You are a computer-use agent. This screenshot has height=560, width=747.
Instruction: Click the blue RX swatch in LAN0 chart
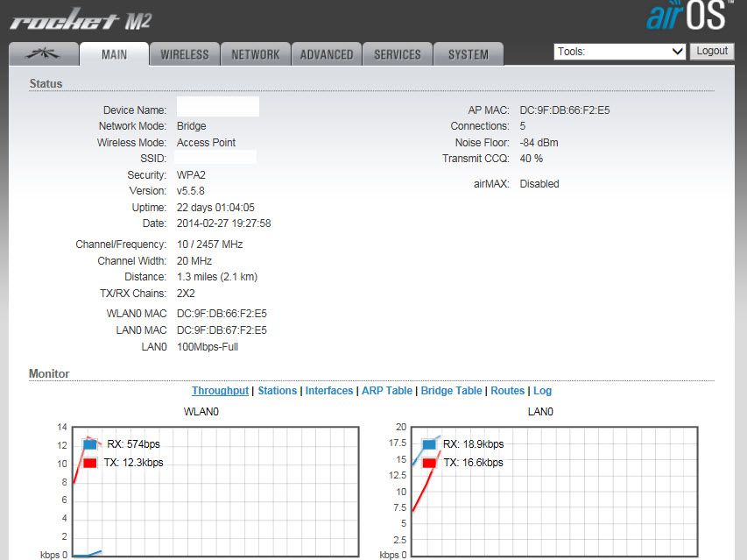pyautogui.click(x=429, y=444)
